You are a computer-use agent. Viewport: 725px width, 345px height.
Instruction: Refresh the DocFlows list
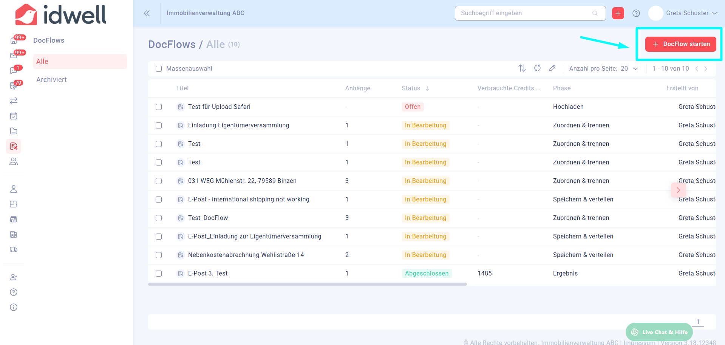[537, 68]
